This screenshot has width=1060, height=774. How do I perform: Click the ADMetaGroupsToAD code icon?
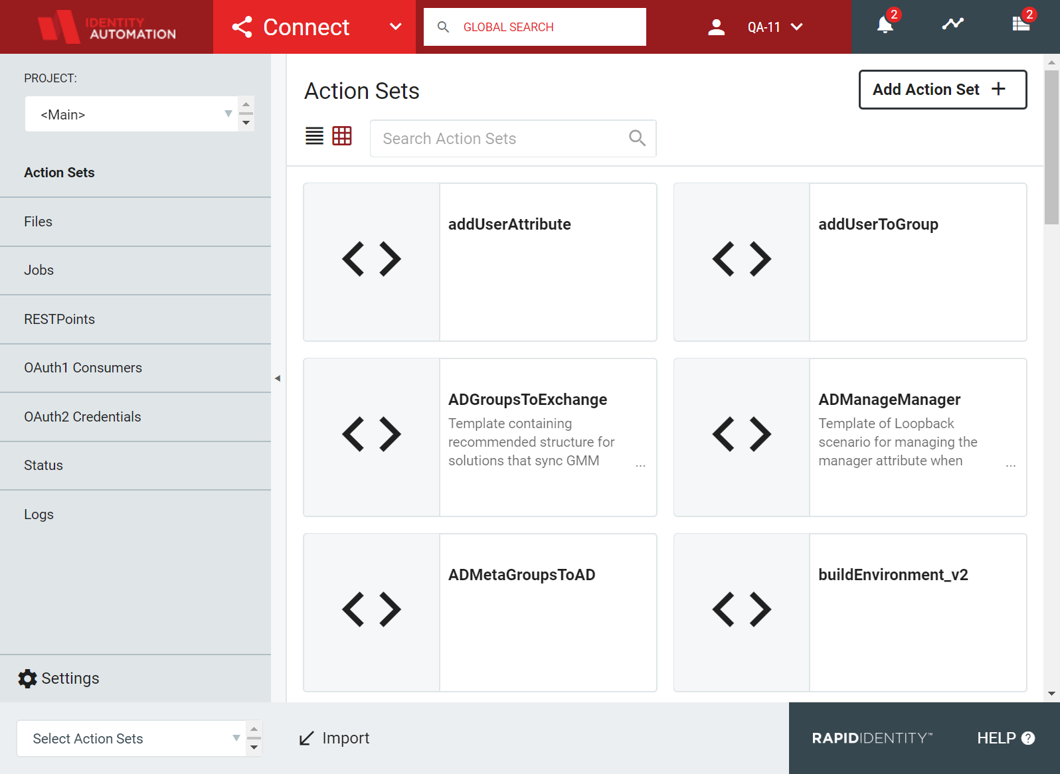[371, 609]
